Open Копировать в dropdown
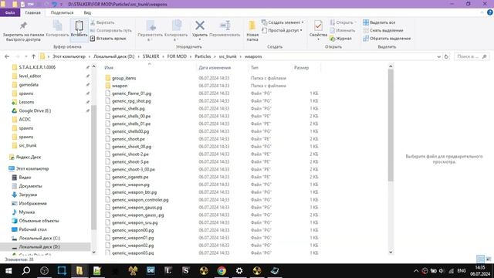Viewport: 494px width, 278px height. 176,31
